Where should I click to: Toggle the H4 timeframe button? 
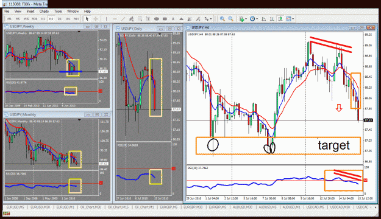click(51, 19)
